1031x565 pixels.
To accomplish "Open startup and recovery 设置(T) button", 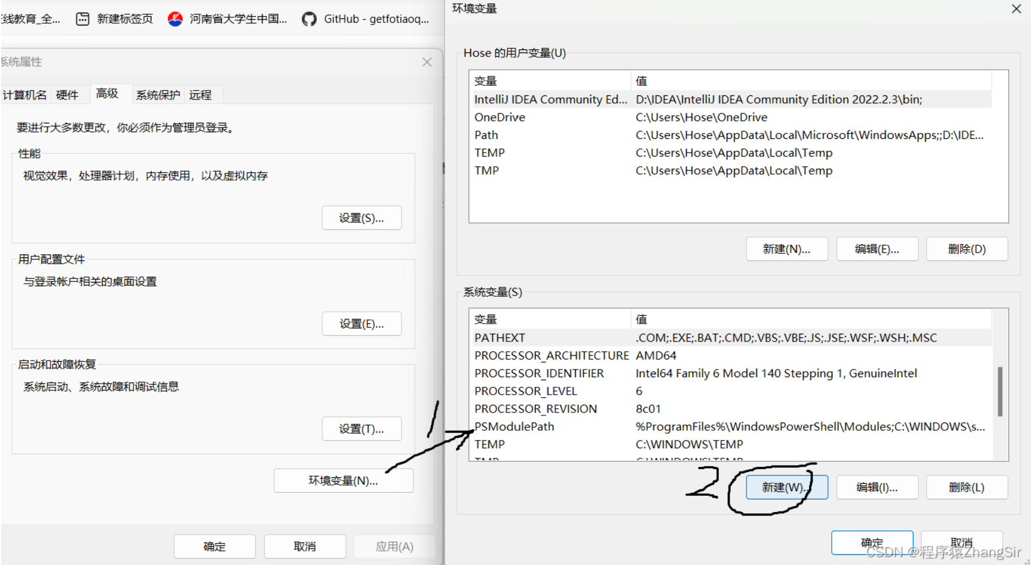I will (x=362, y=429).
